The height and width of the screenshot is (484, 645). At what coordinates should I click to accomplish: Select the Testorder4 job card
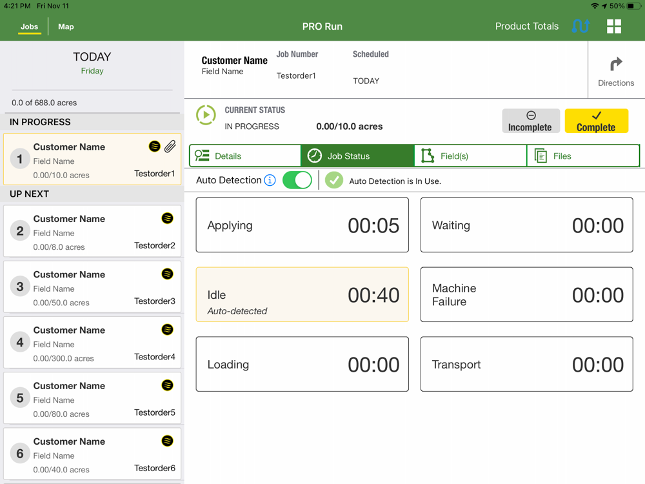point(92,343)
